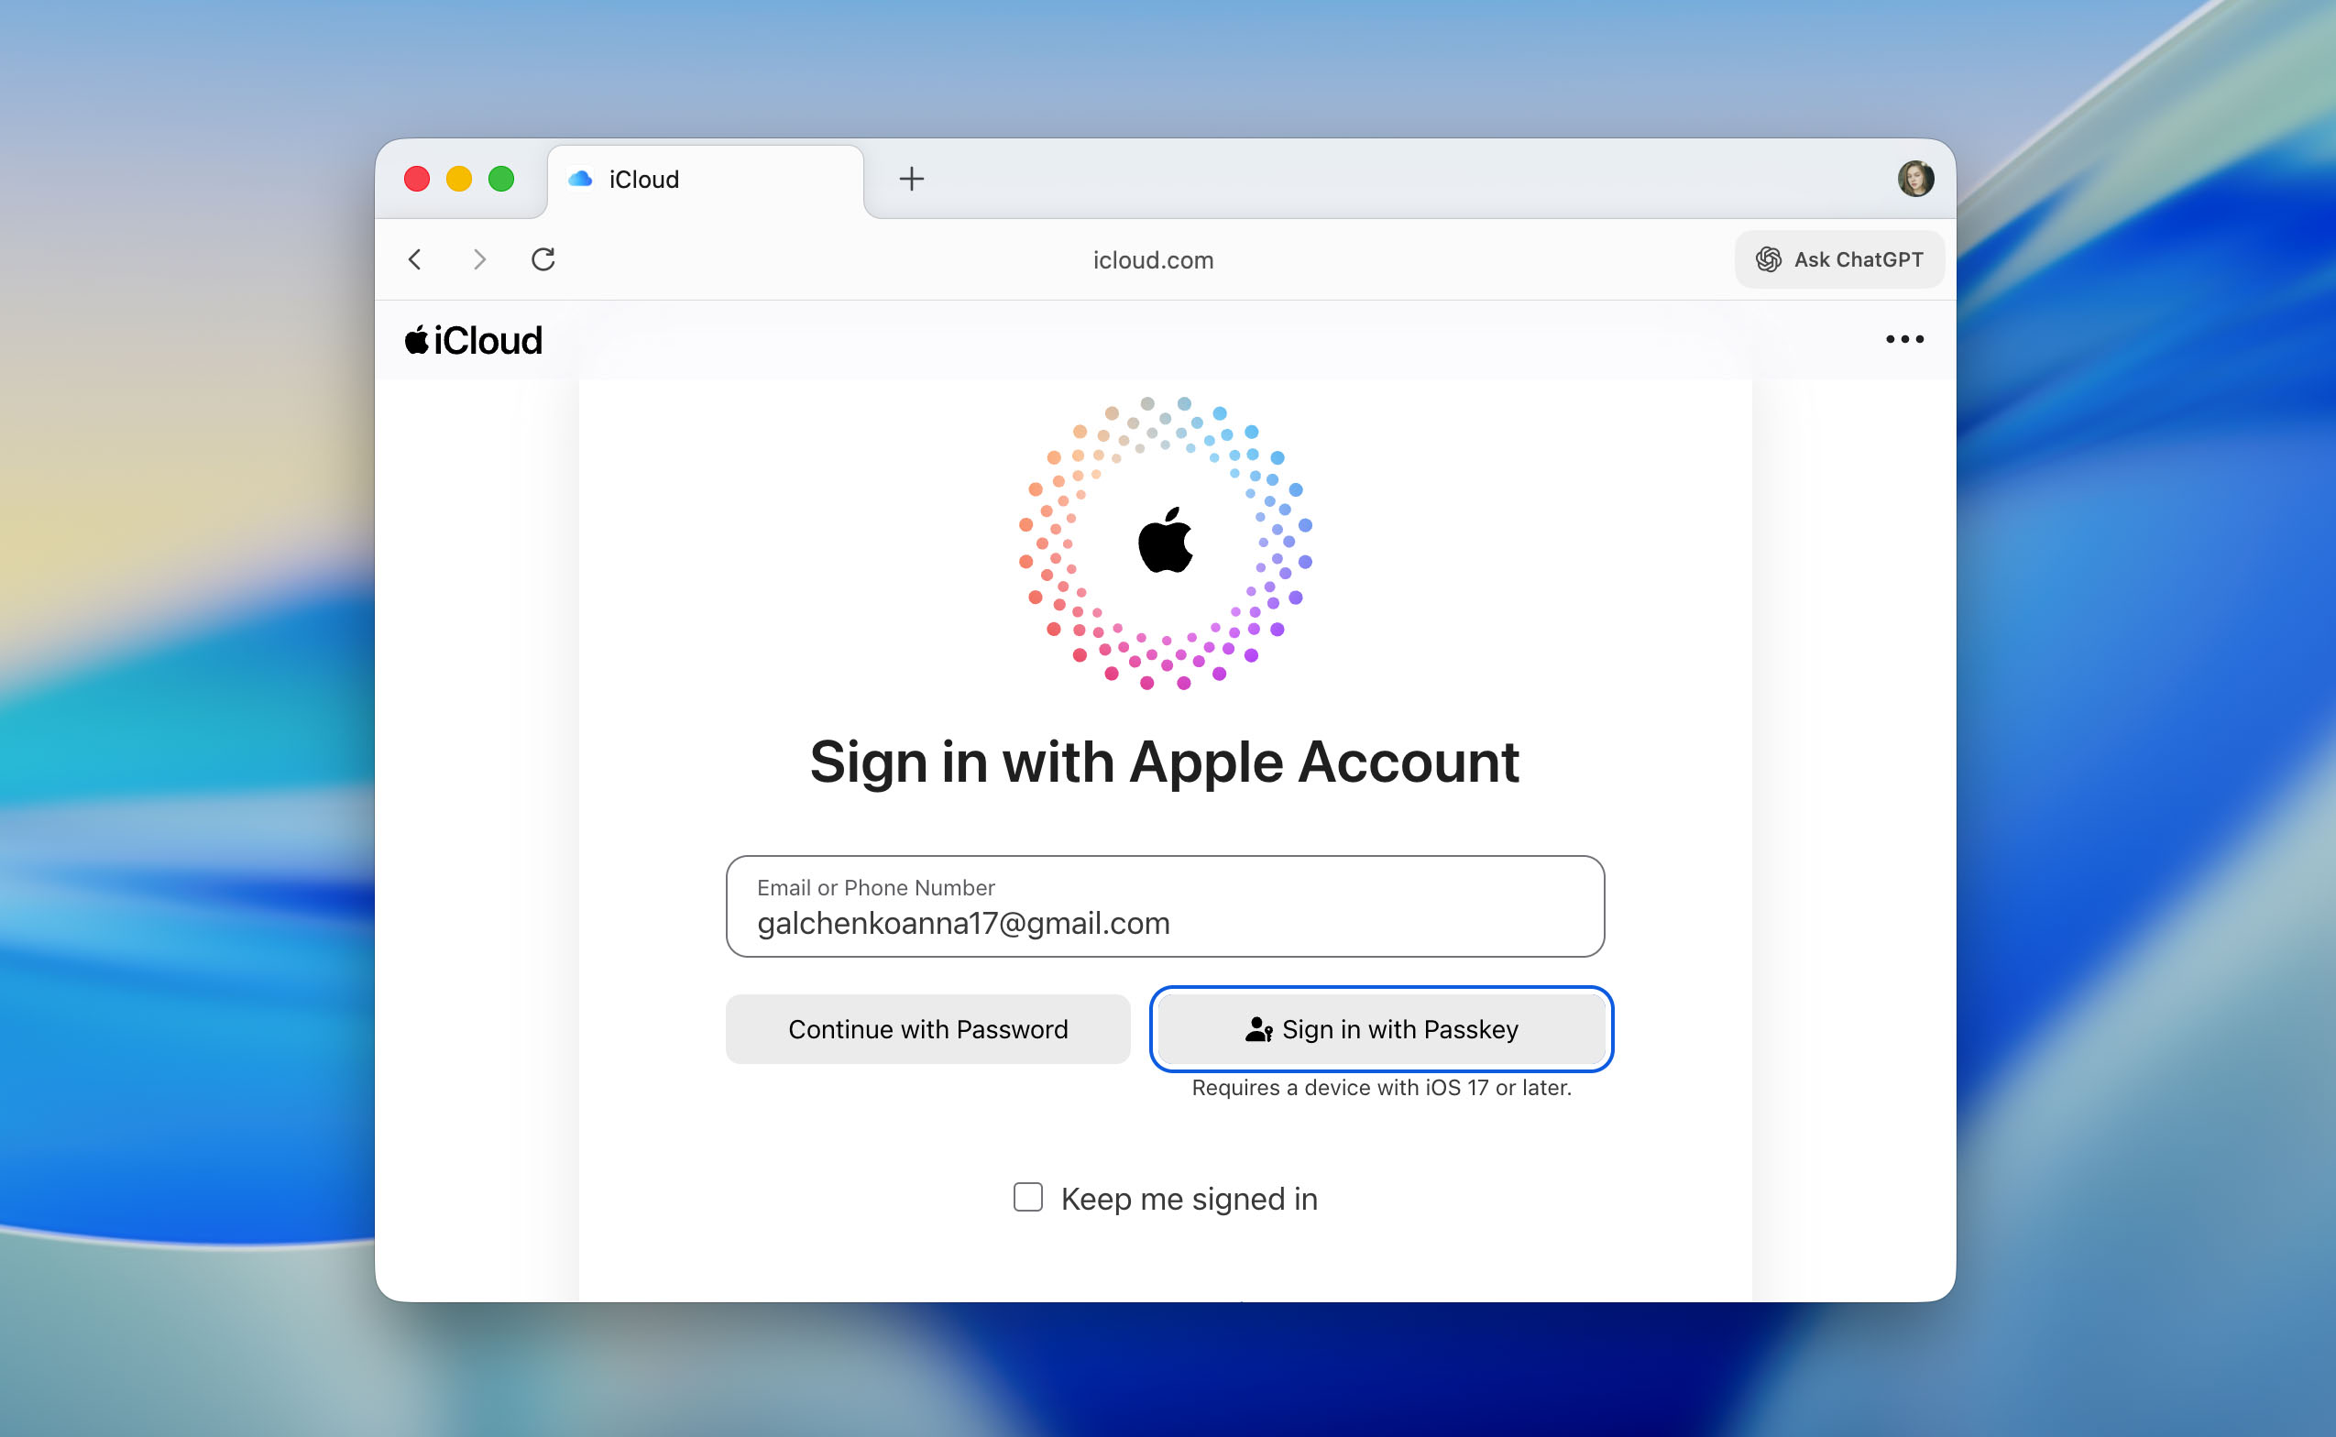Select the icloud.com address bar
This screenshot has width=2336, height=1437.
[1152, 259]
